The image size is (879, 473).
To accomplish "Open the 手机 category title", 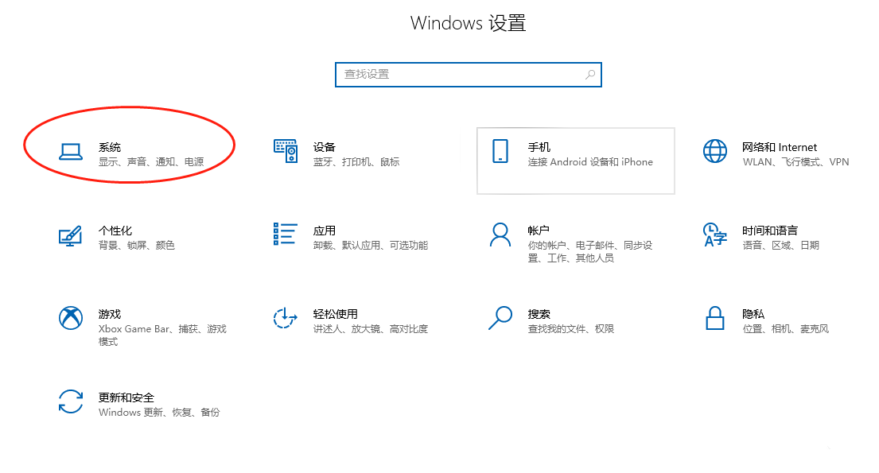I will tap(539, 147).
